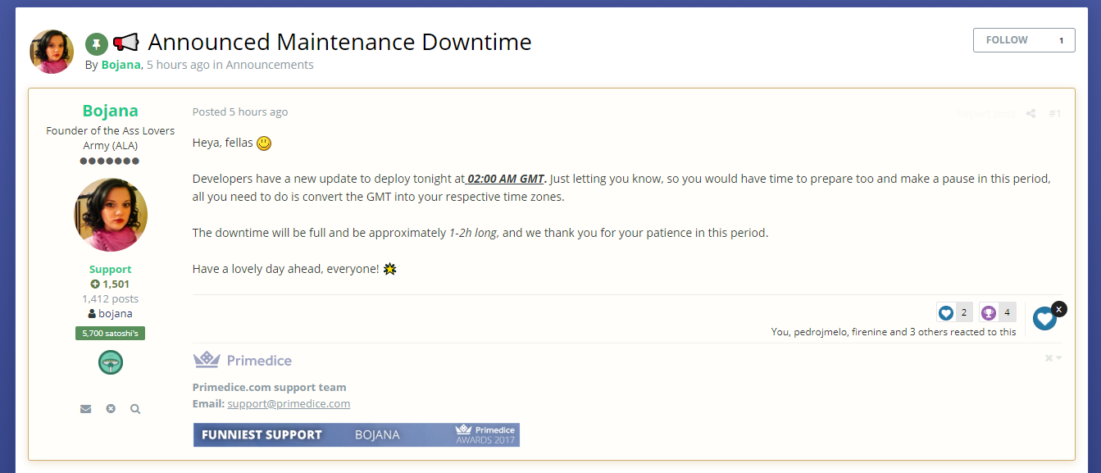
Task: Click the rank pips under the member title
Action: (x=110, y=161)
